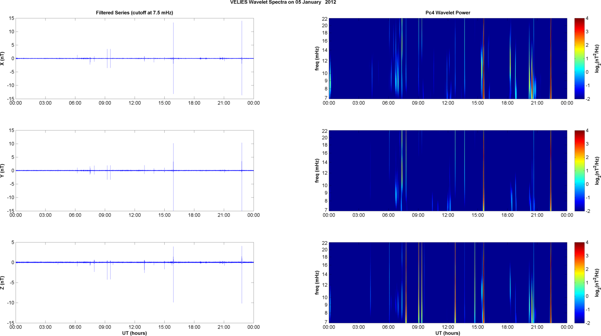Click the red streak near 15:30 in top wavelet plot

click(x=484, y=59)
